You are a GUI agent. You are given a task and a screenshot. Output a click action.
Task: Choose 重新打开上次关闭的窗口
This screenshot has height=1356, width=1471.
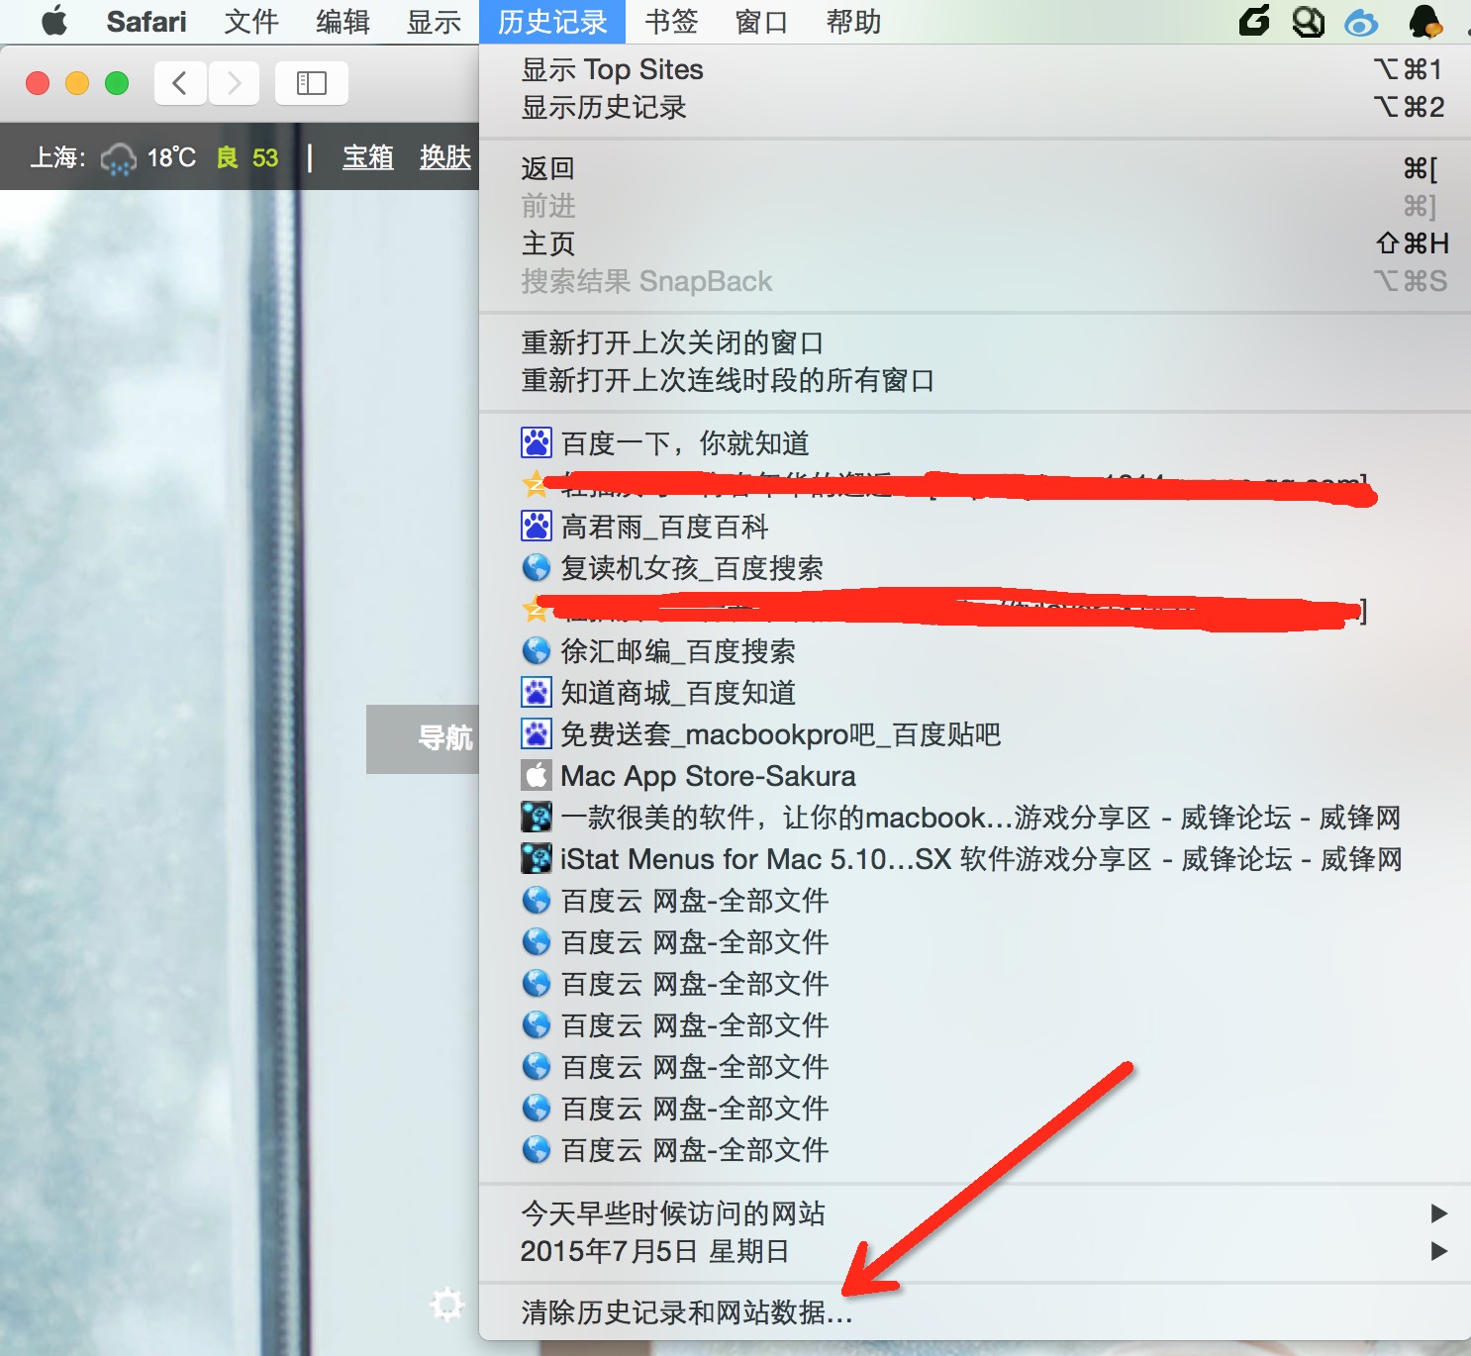tap(975, 342)
